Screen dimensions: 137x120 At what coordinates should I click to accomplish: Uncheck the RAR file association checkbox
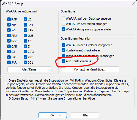[9, 19]
